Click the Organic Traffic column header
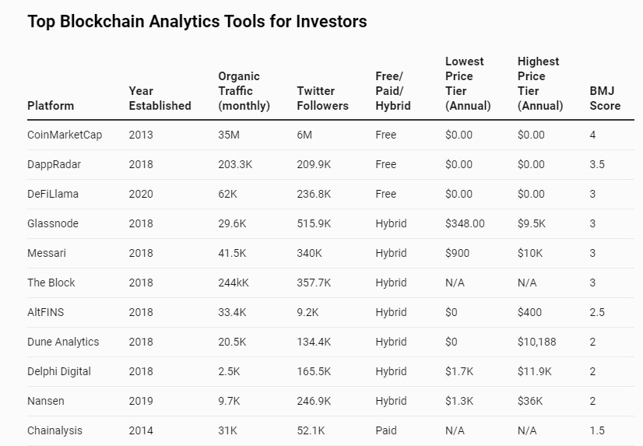Image resolution: width=643 pixels, height=446 pixels. click(x=244, y=90)
